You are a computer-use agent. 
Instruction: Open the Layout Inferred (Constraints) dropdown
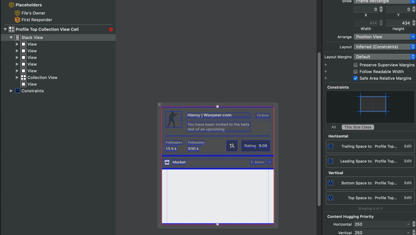pyautogui.click(x=384, y=47)
